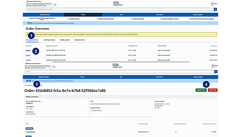Select U - Hardware Crockery category
241x137 pixels.
coord(74,19)
